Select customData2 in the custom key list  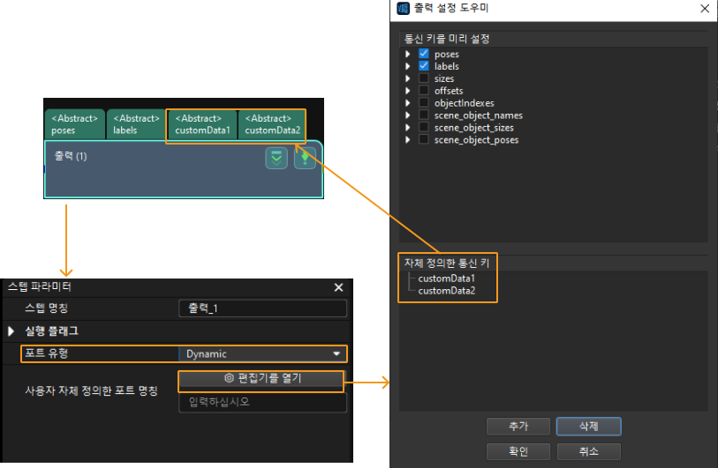[x=447, y=291]
